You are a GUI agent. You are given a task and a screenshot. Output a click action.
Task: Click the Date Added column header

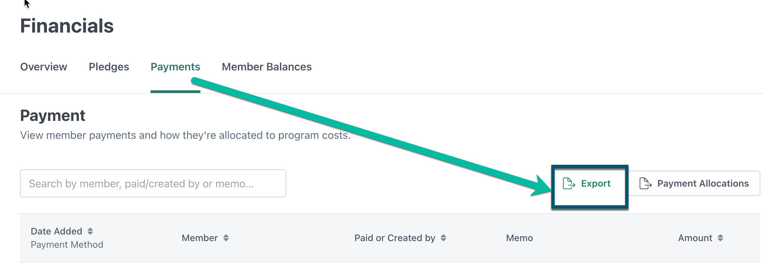57,231
